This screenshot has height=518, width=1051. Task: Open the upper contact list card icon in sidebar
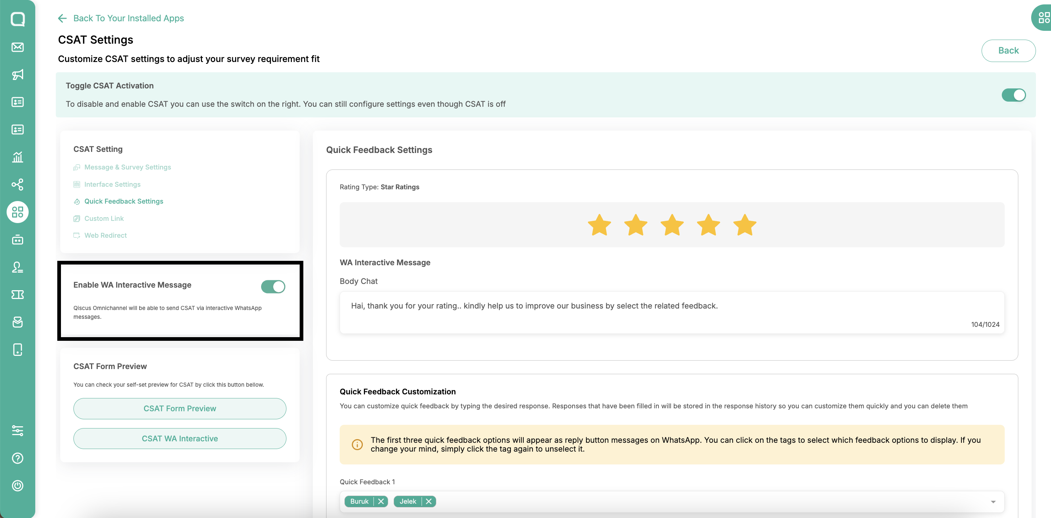tap(18, 102)
